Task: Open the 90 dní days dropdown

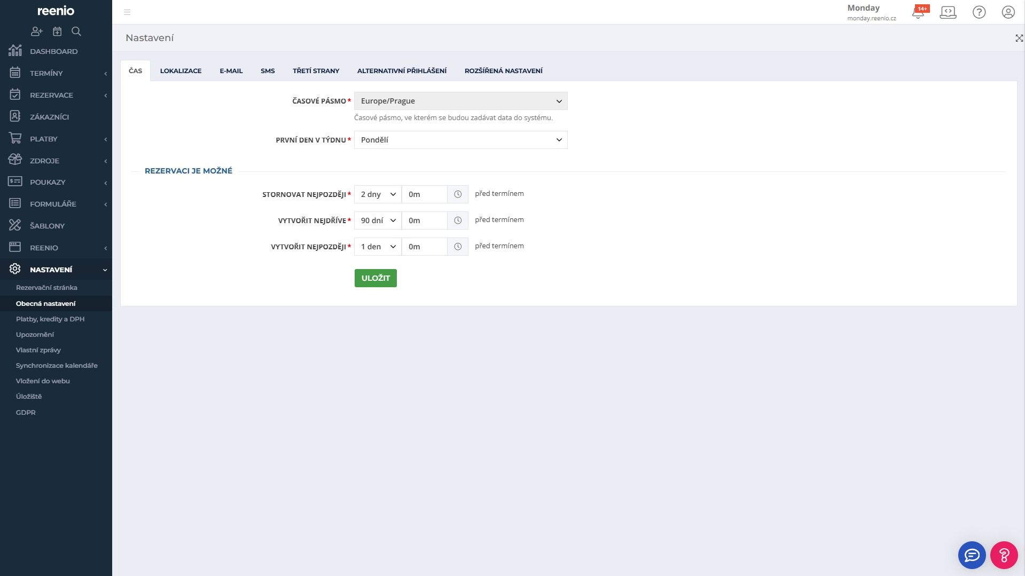Action: (378, 220)
